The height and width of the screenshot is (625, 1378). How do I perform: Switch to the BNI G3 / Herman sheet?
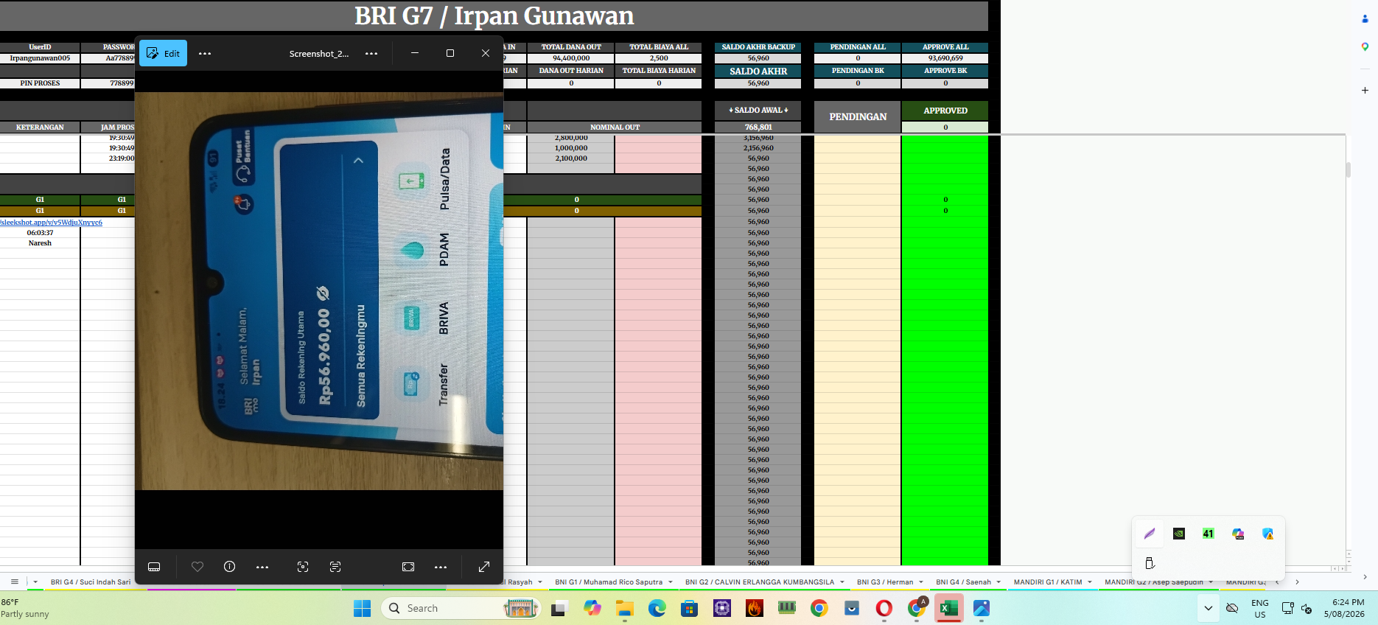pyautogui.click(x=885, y=582)
